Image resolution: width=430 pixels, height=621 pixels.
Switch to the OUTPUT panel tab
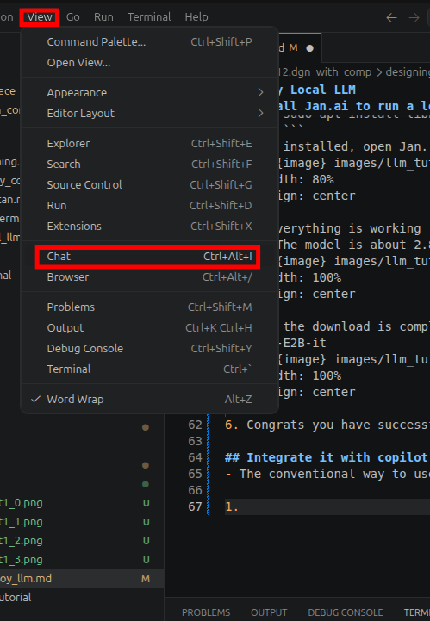point(269,612)
